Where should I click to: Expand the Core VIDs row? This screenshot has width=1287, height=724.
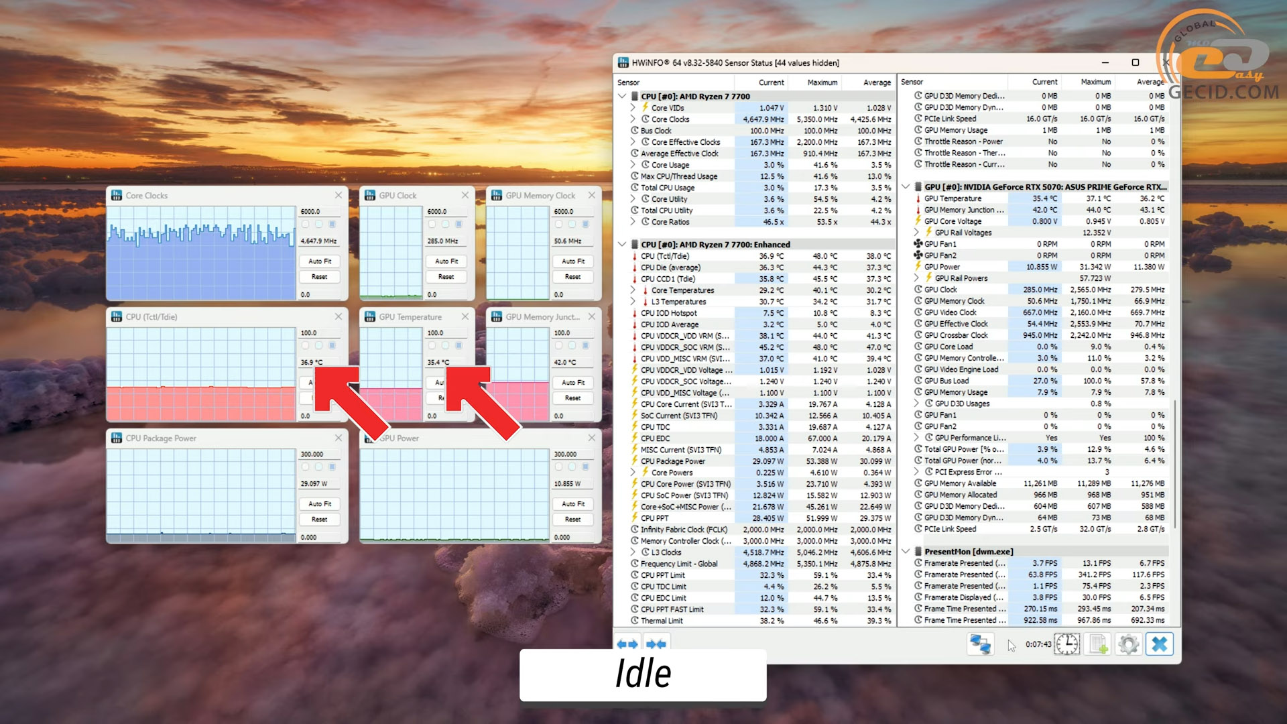coord(633,107)
